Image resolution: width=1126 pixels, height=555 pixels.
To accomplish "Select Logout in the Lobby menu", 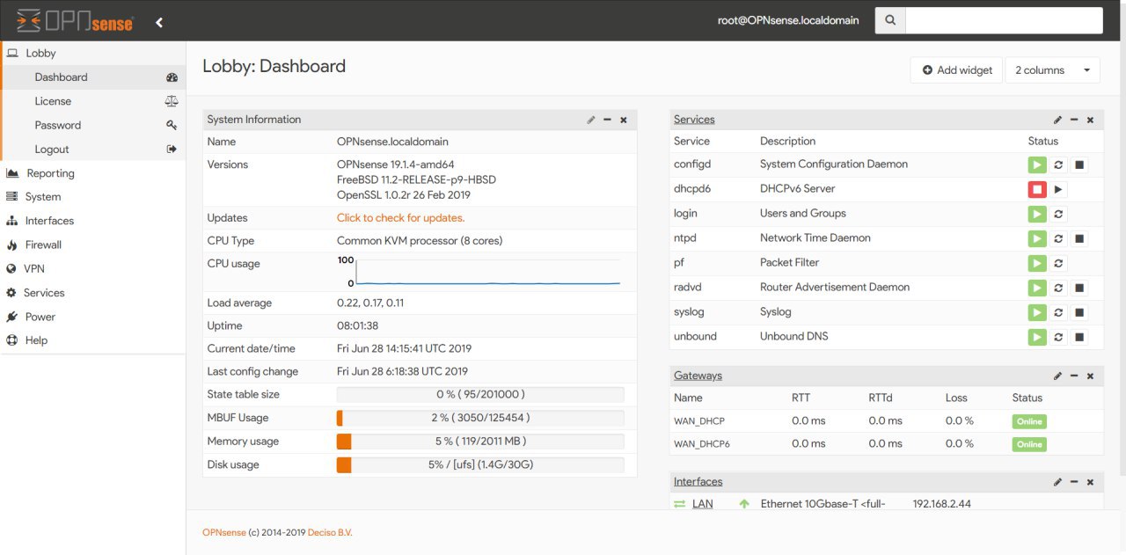I will click(x=93, y=150).
